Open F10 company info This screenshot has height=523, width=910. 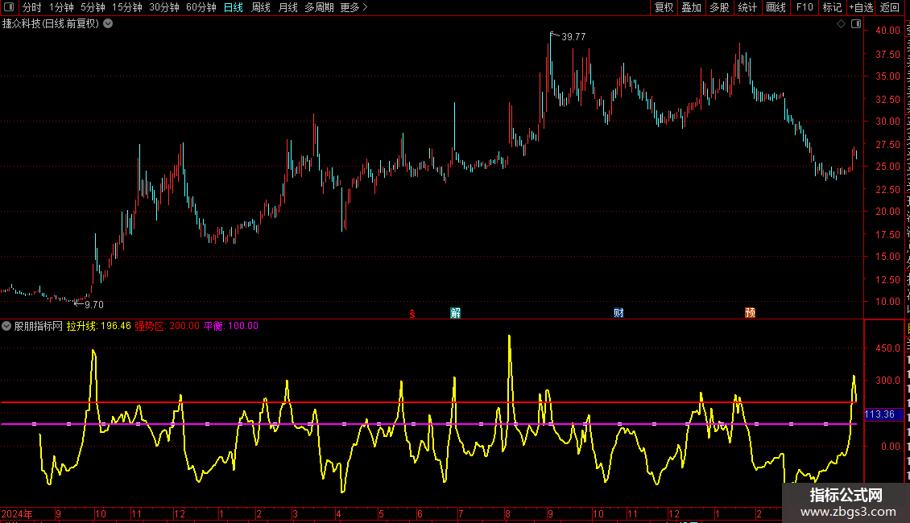click(804, 7)
